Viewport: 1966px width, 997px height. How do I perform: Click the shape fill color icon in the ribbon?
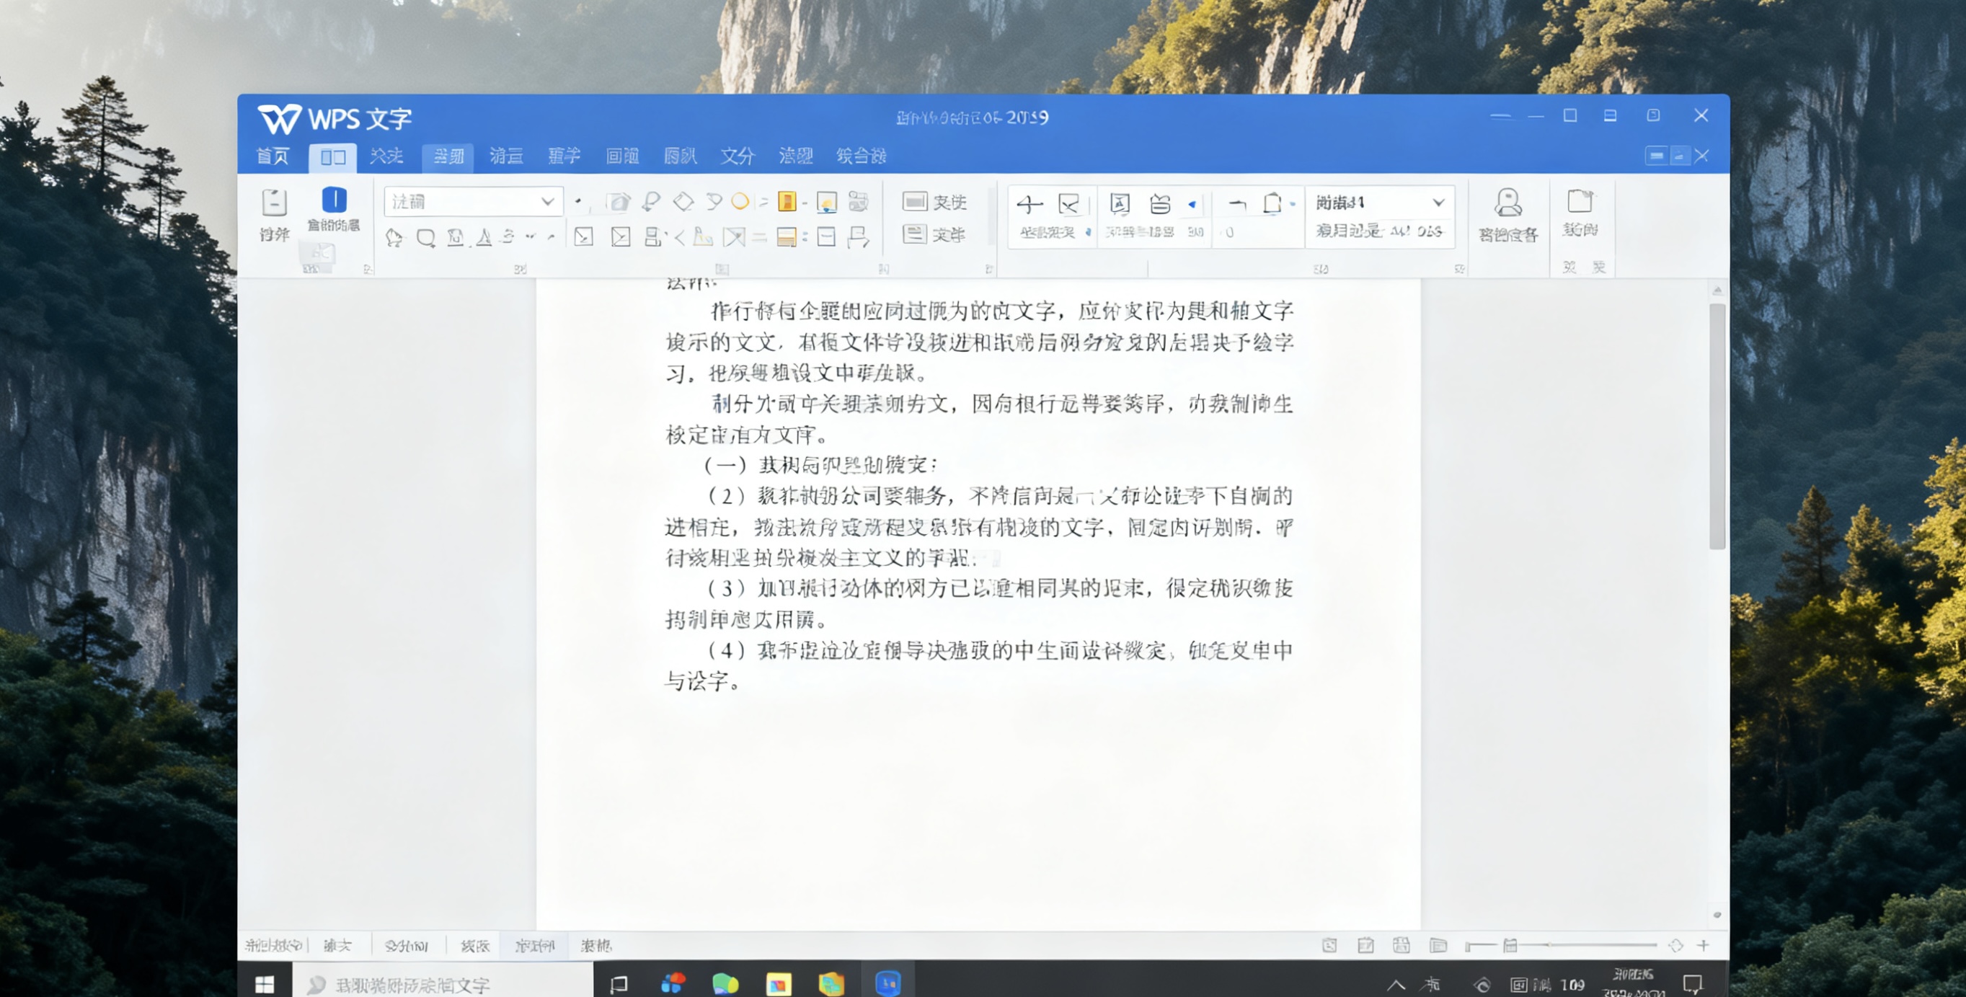point(787,203)
